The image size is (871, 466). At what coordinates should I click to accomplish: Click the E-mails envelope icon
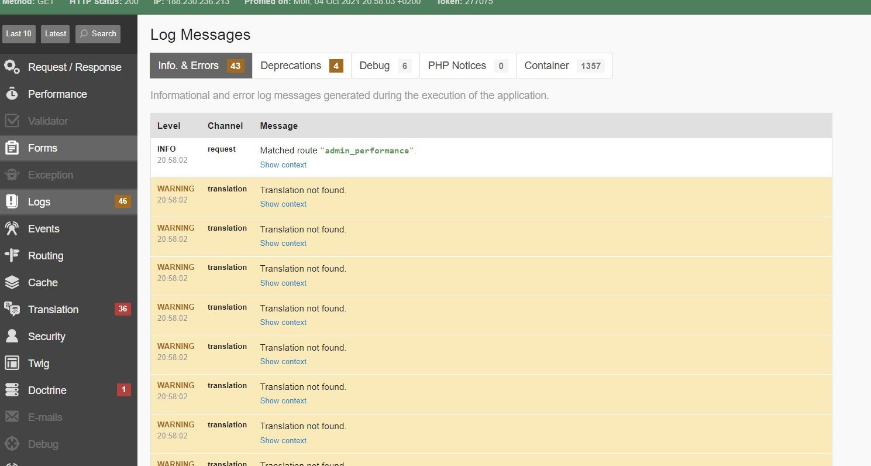[x=12, y=417]
